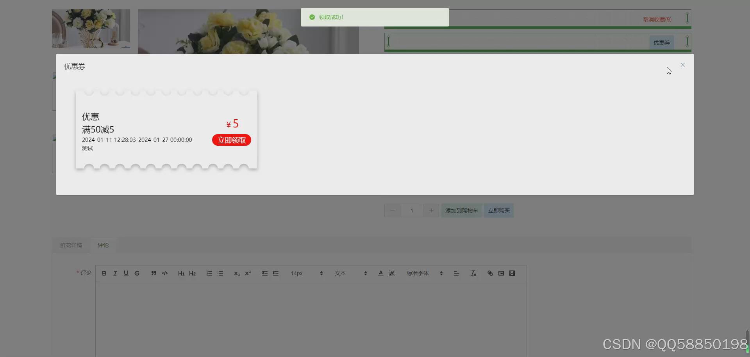
Task: Apply superscript formatting
Action: pos(248,273)
